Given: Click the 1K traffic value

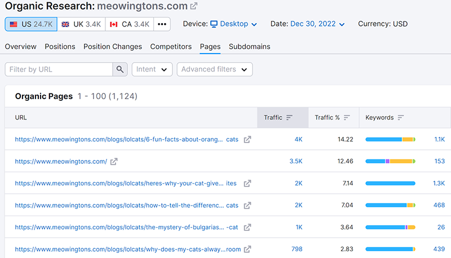Looking at the screenshot, I should click(x=299, y=227).
